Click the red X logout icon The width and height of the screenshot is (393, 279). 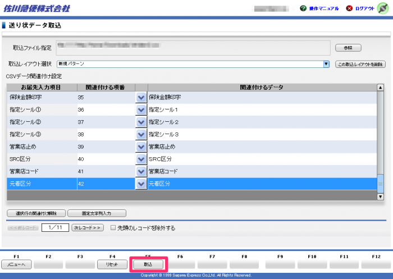point(349,8)
